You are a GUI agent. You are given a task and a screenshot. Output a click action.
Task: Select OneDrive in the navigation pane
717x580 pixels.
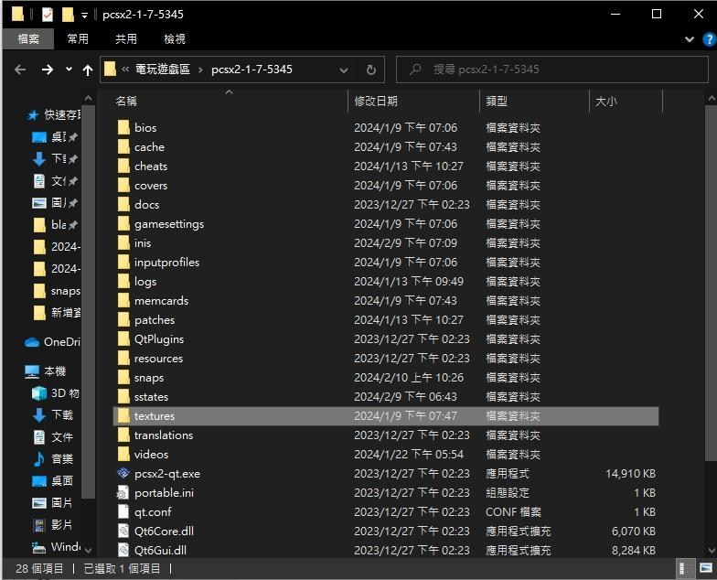[x=60, y=342]
